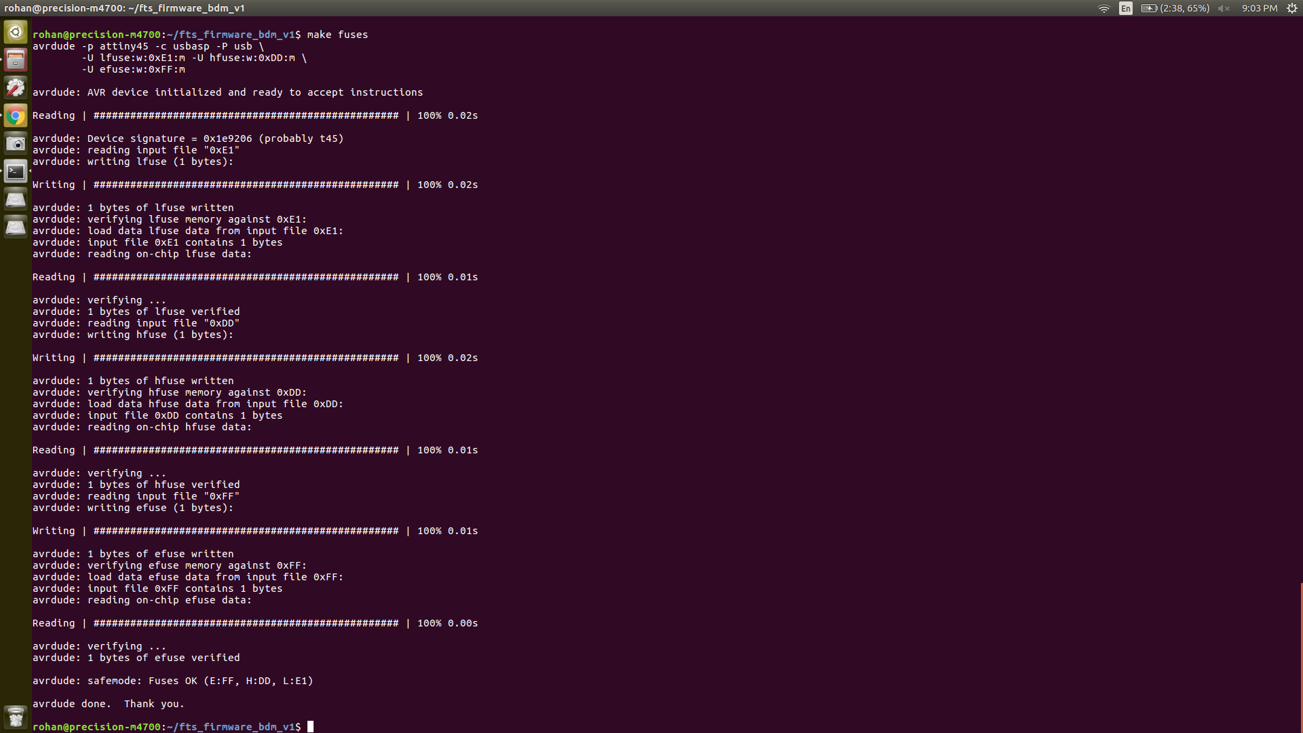Click 'load data hfuse data from input file' line
Viewport: 1303px width, 733px height.
point(188,404)
